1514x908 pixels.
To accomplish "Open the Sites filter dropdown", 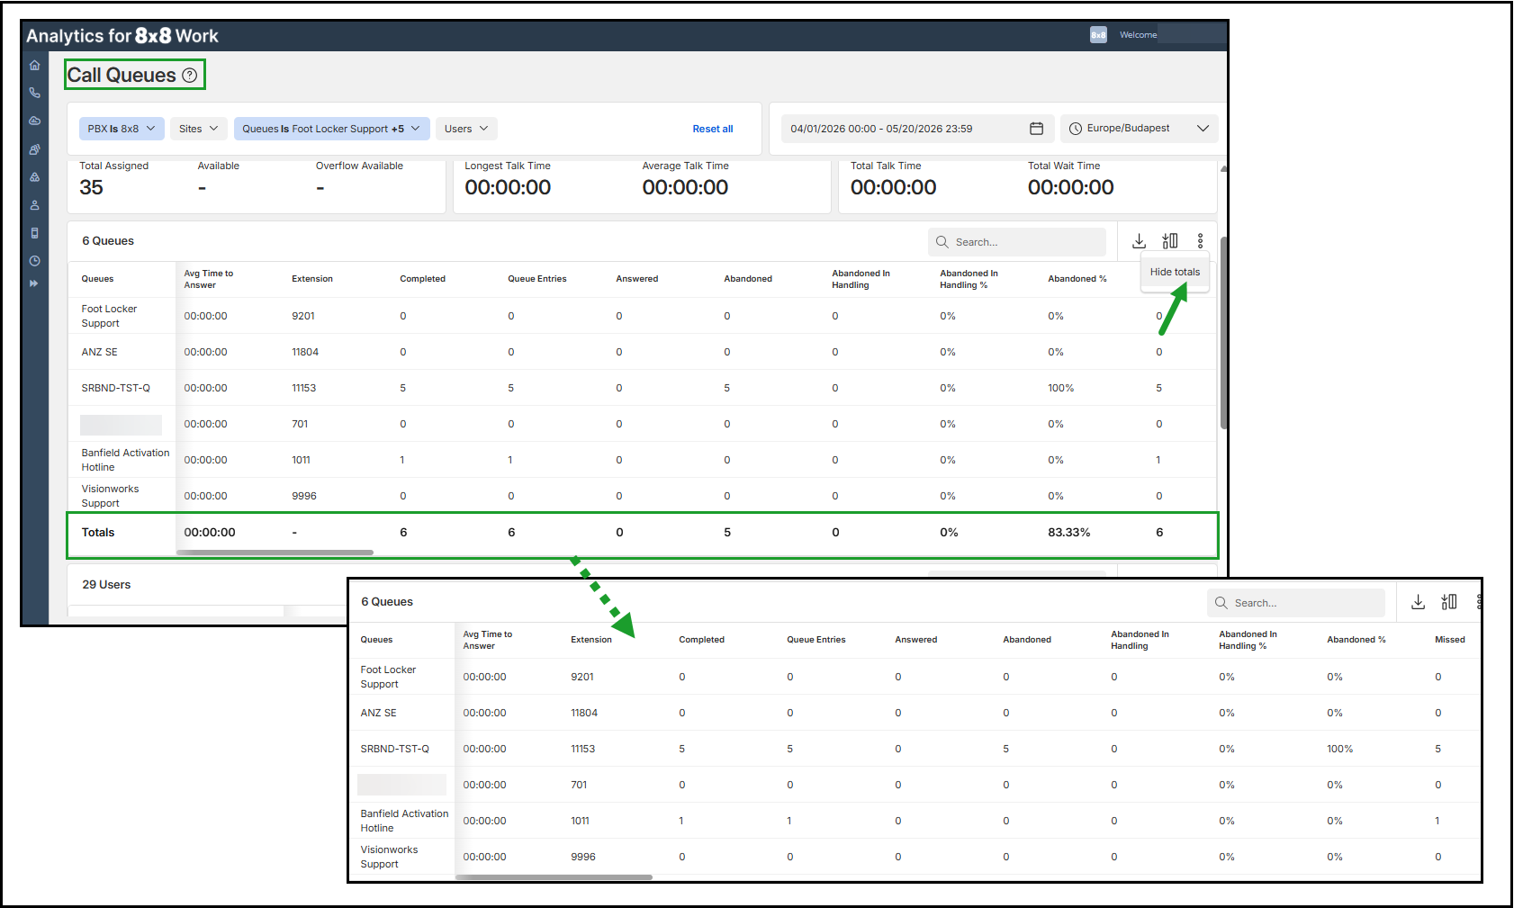I will coord(198,129).
